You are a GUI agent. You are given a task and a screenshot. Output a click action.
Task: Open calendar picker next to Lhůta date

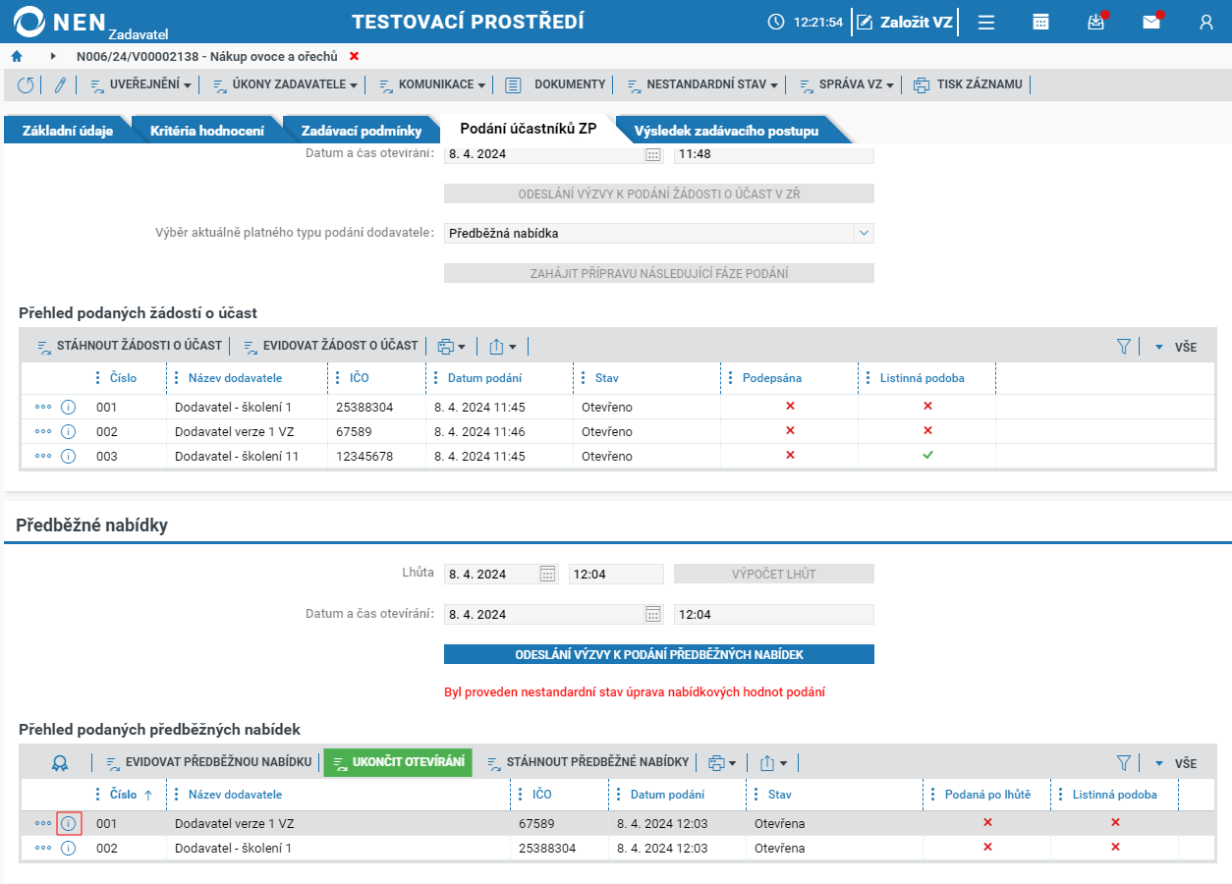pyautogui.click(x=548, y=574)
